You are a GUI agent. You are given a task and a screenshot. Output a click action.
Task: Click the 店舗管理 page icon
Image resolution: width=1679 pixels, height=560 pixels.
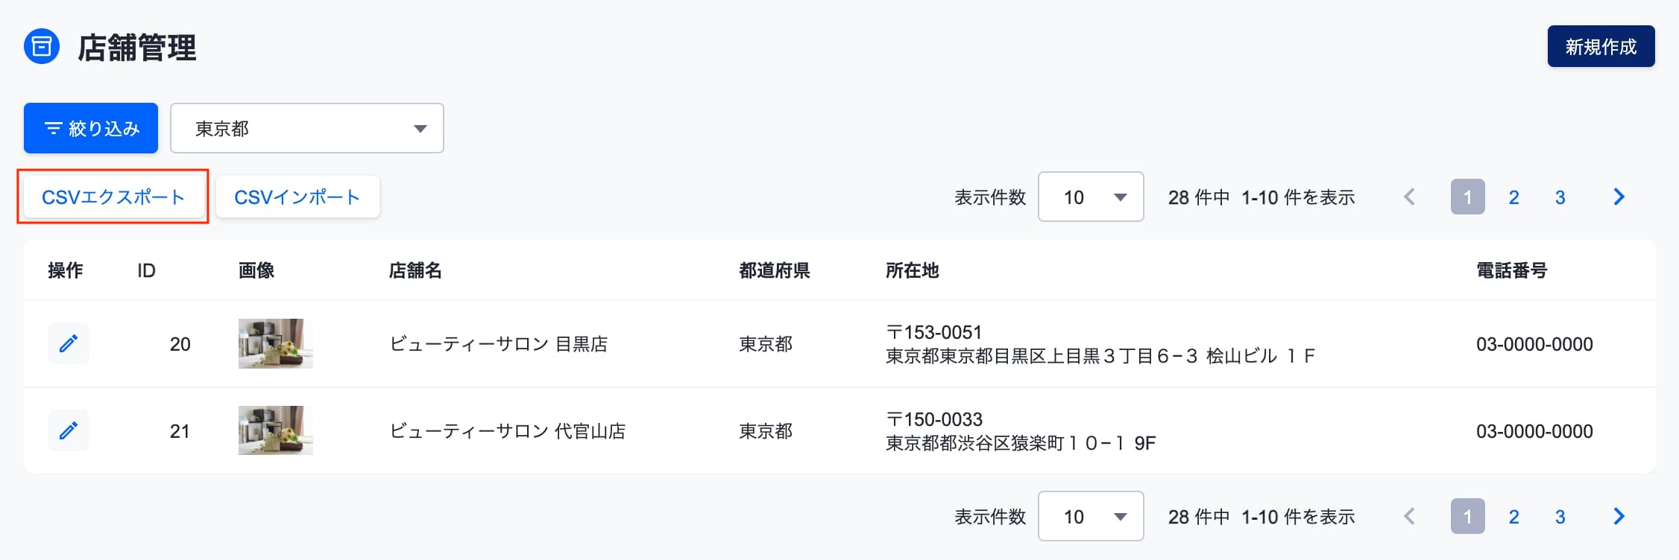click(x=42, y=47)
